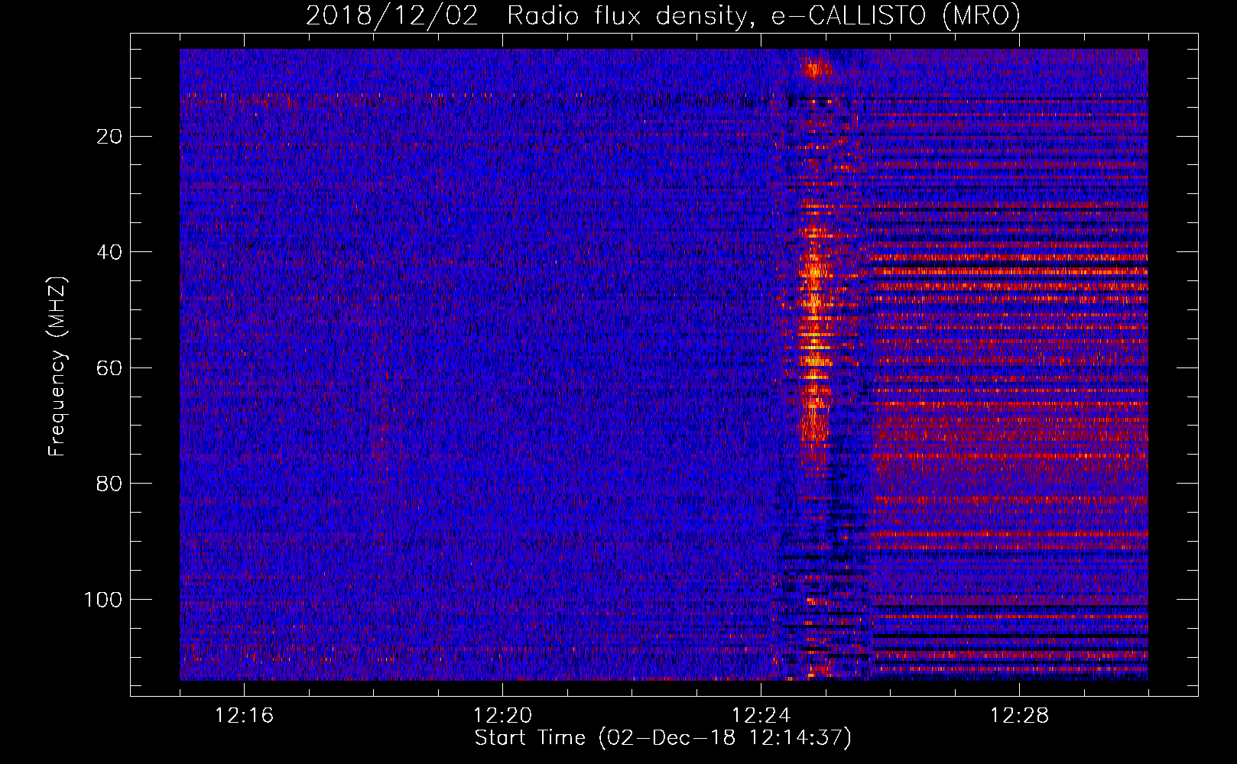Click the 12:16 time tick label
This screenshot has height=764, width=1237.
(245, 716)
